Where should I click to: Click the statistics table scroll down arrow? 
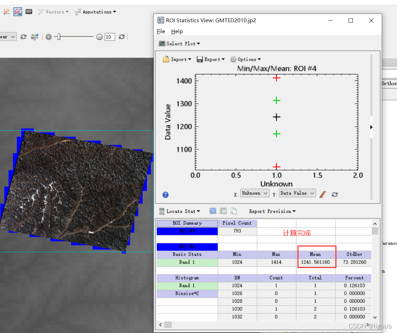click(375, 318)
